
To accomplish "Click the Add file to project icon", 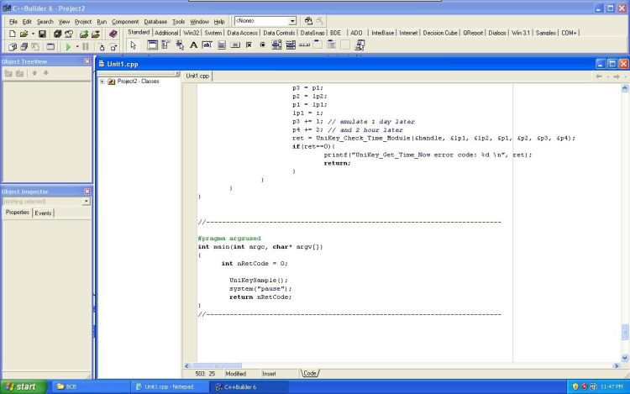I will pyautogui.click(x=83, y=34).
